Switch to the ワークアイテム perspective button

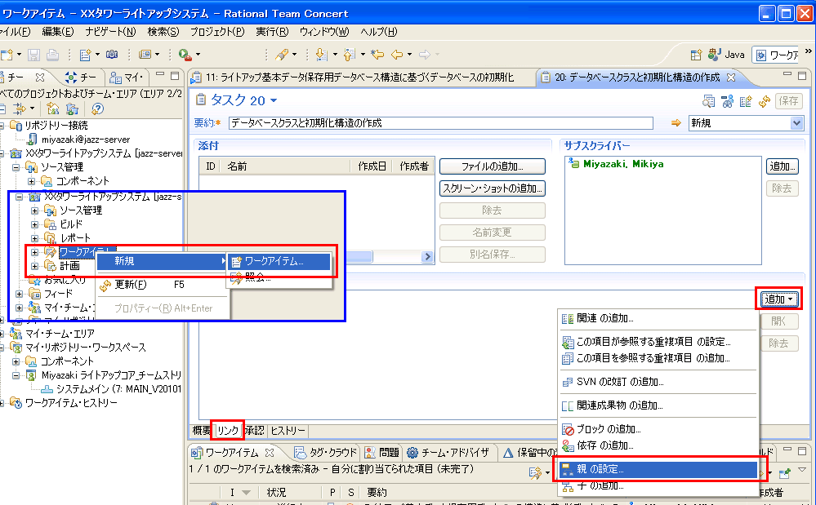click(777, 55)
